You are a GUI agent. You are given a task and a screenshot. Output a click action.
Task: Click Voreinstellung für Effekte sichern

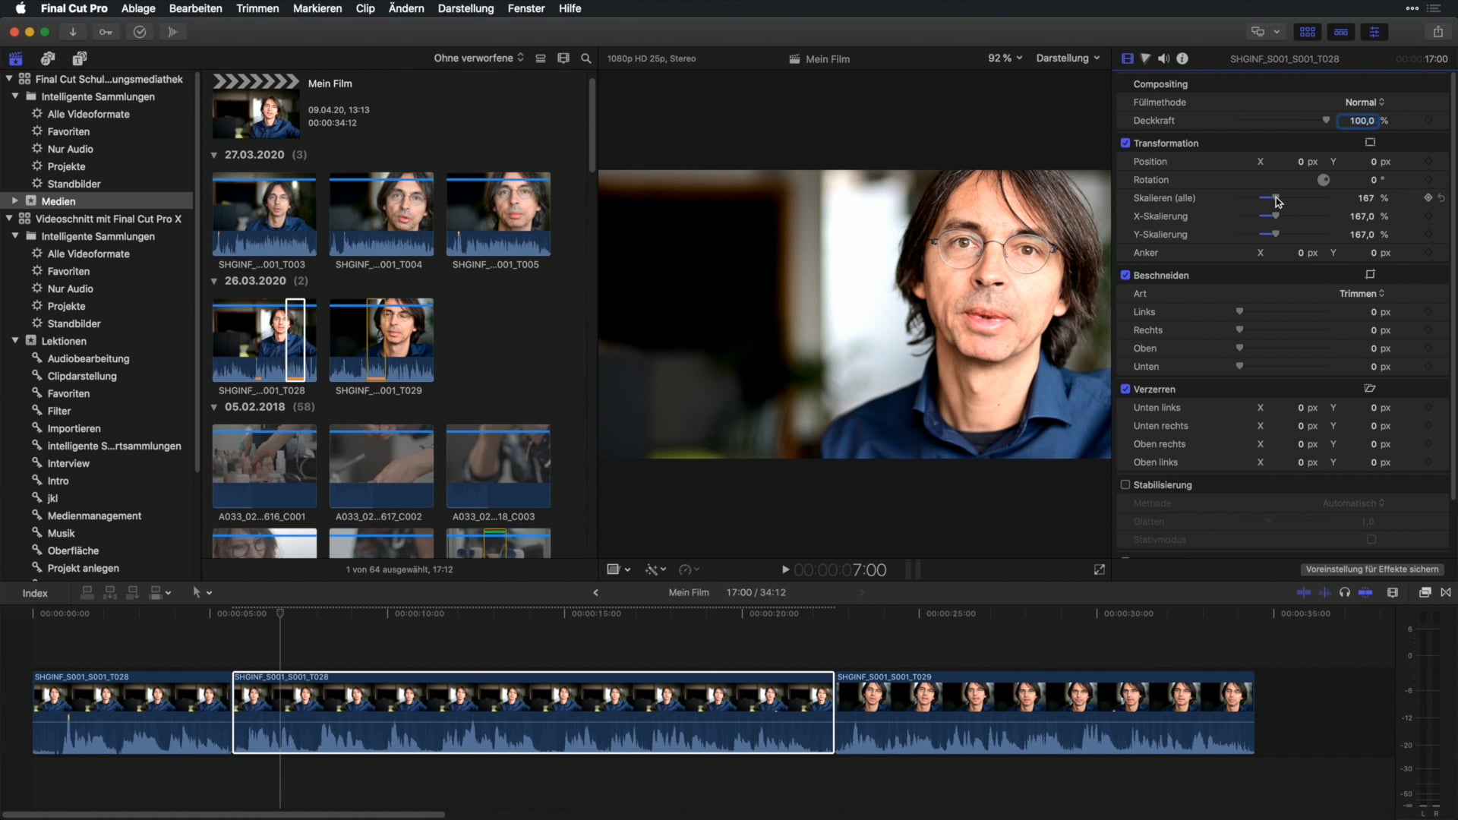pyautogui.click(x=1371, y=569)
